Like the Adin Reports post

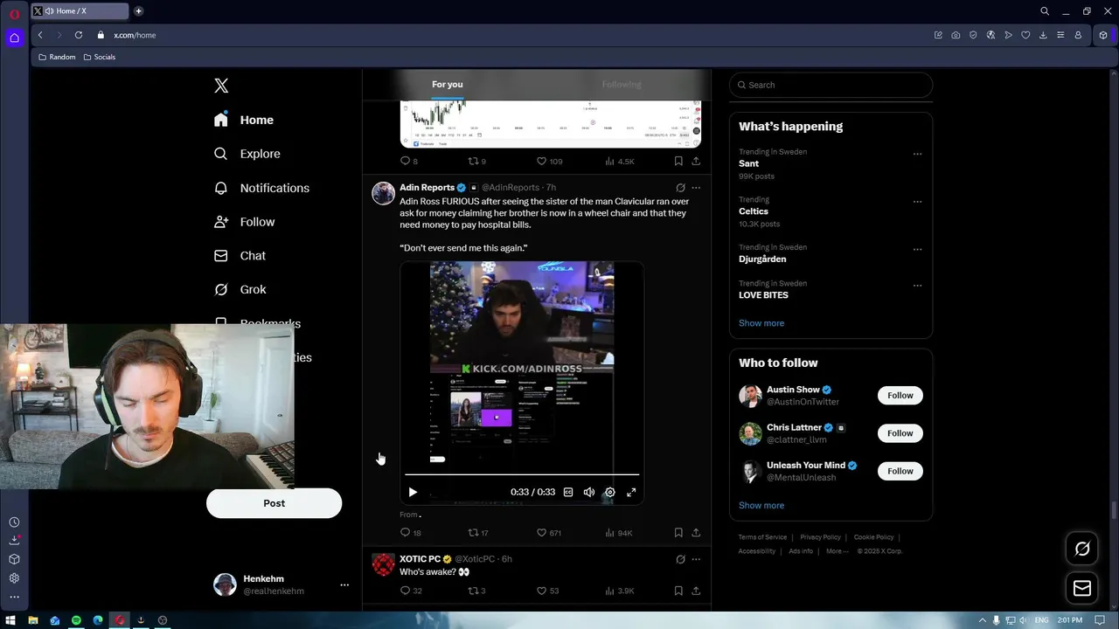tap(548, 533)
